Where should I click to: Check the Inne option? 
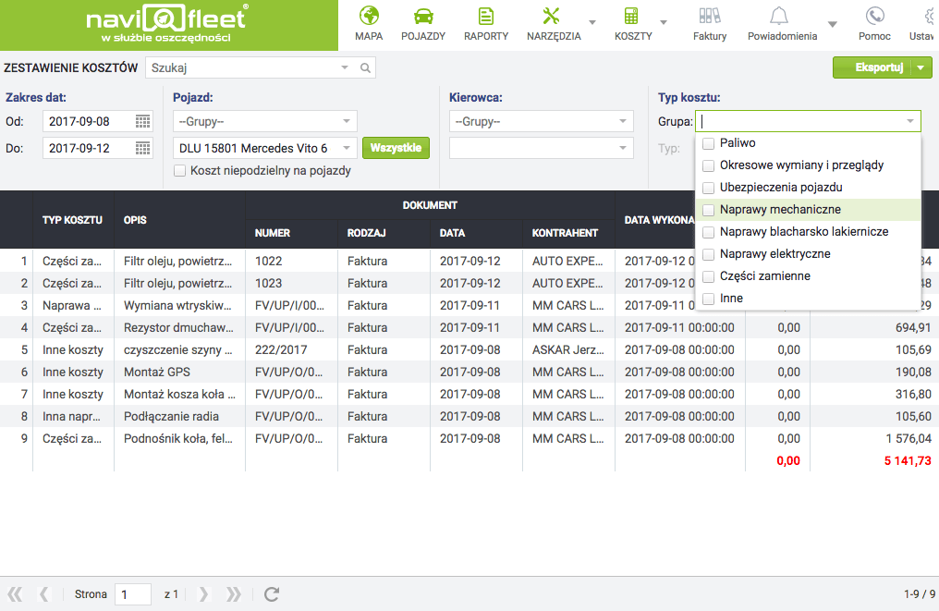709,299
